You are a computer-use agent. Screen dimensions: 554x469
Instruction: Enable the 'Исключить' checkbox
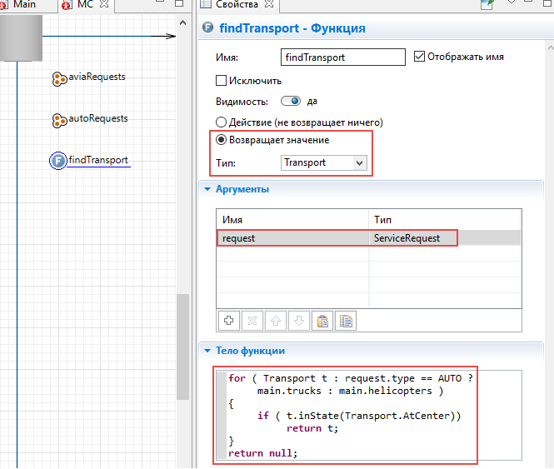[222, 82]
